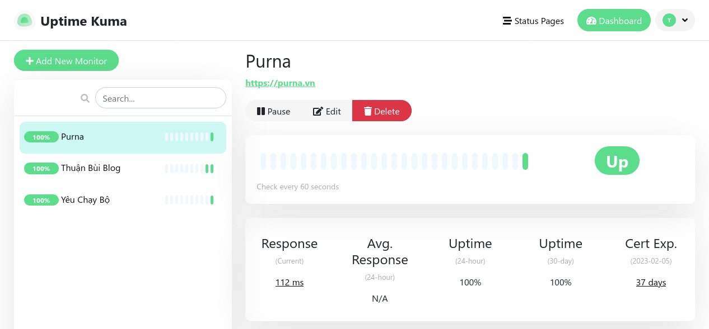Click the Search monitors input field

coord(161,98)
